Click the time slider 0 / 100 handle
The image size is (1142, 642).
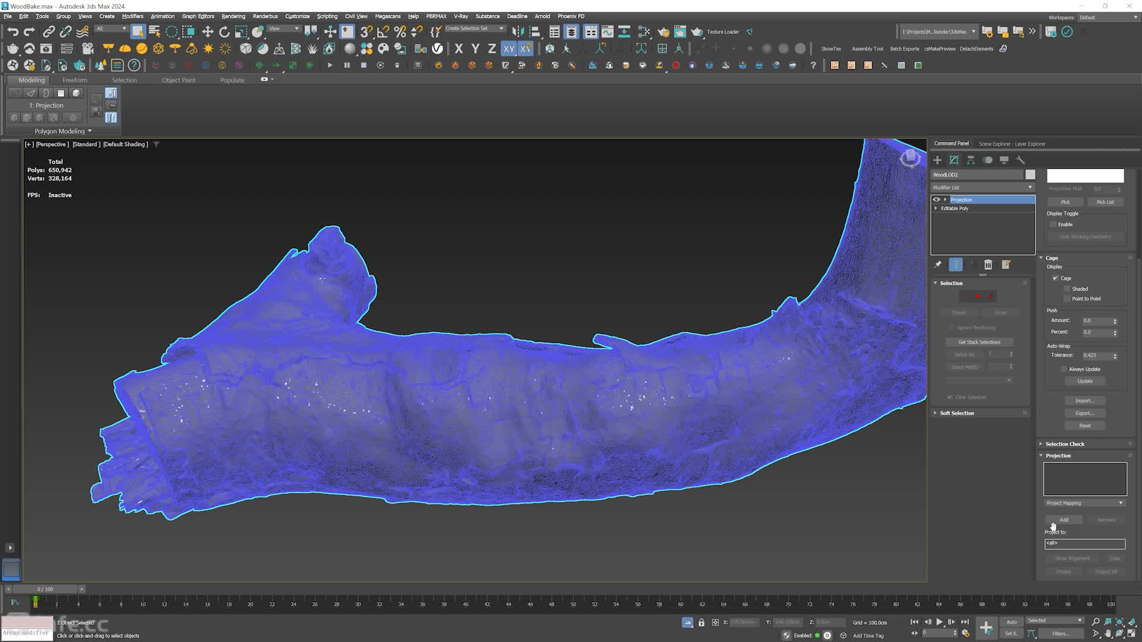[x=45, y=589]
